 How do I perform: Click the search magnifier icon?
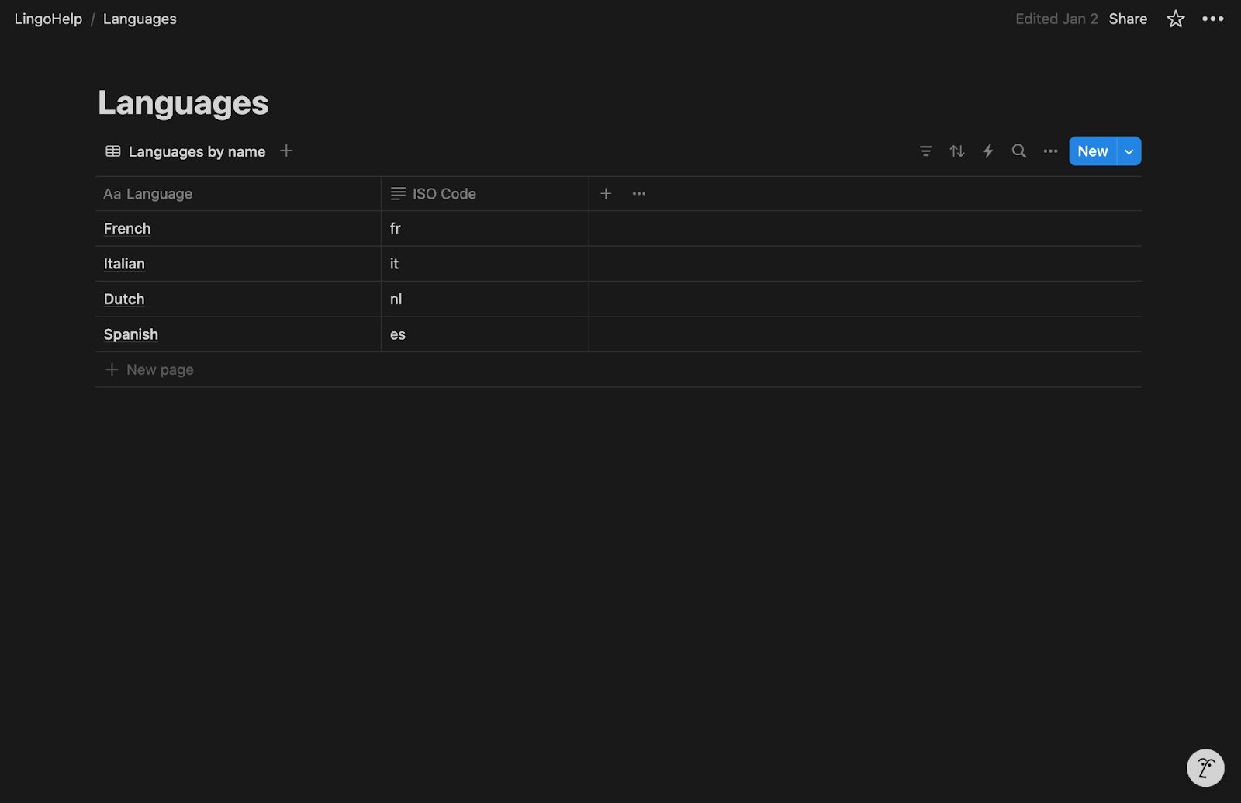[1019, 151]
